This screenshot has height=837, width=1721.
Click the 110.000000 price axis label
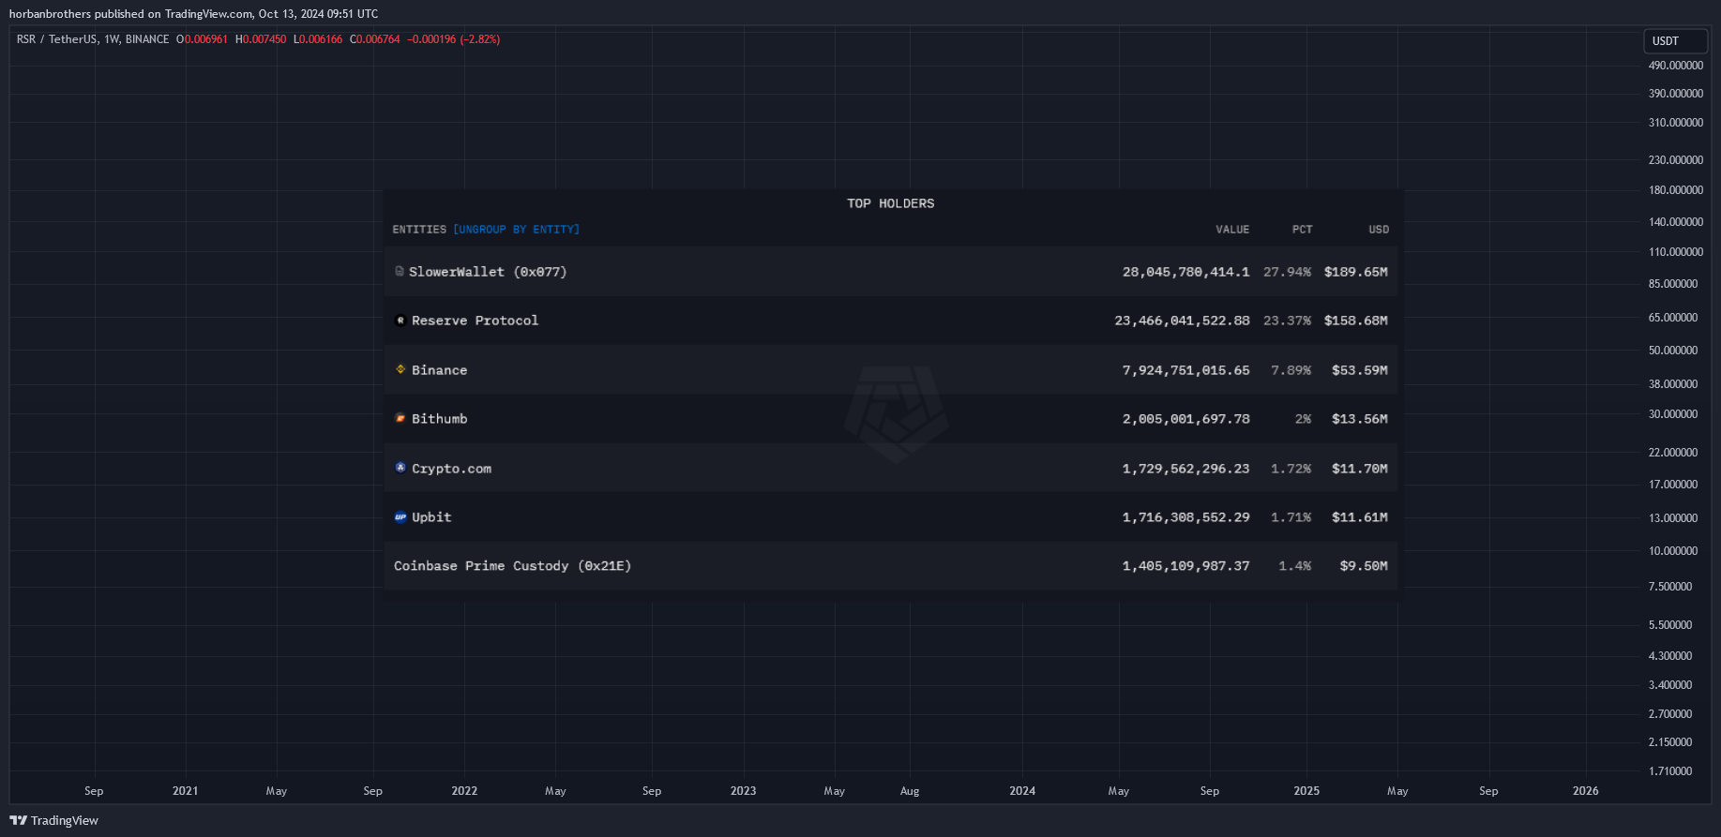[1675, 252]
